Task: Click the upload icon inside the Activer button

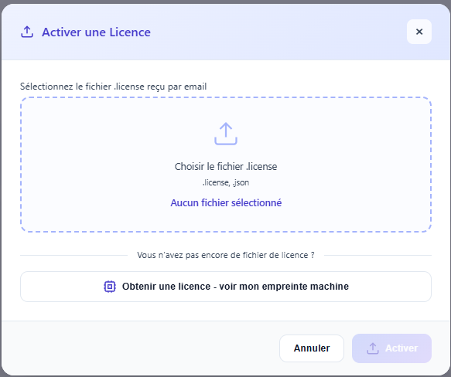Action: pyautogui.click(x=373, y=348)
